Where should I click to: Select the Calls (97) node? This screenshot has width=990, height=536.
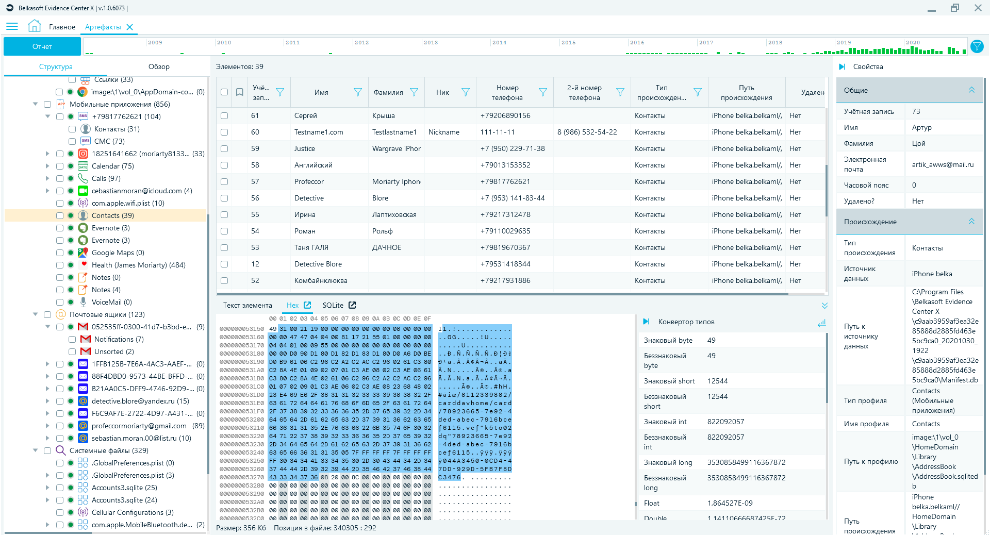point(106,178)
